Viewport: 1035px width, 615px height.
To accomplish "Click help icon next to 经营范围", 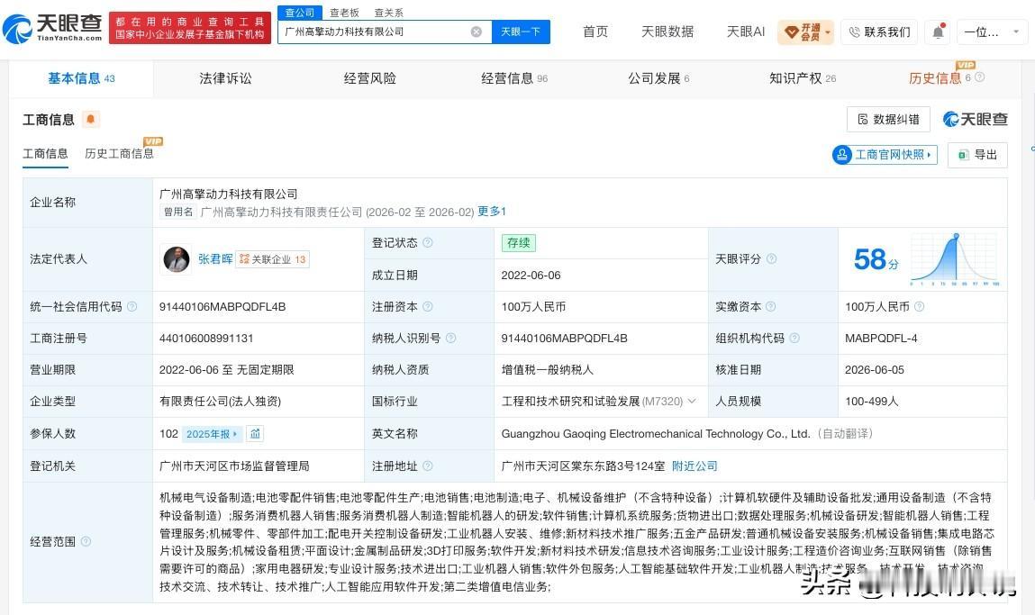I will coord(86,542).
